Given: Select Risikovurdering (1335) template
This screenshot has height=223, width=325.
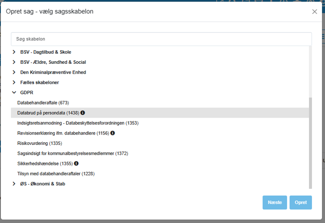Looking at the screenshot, I should pos(39,143).
